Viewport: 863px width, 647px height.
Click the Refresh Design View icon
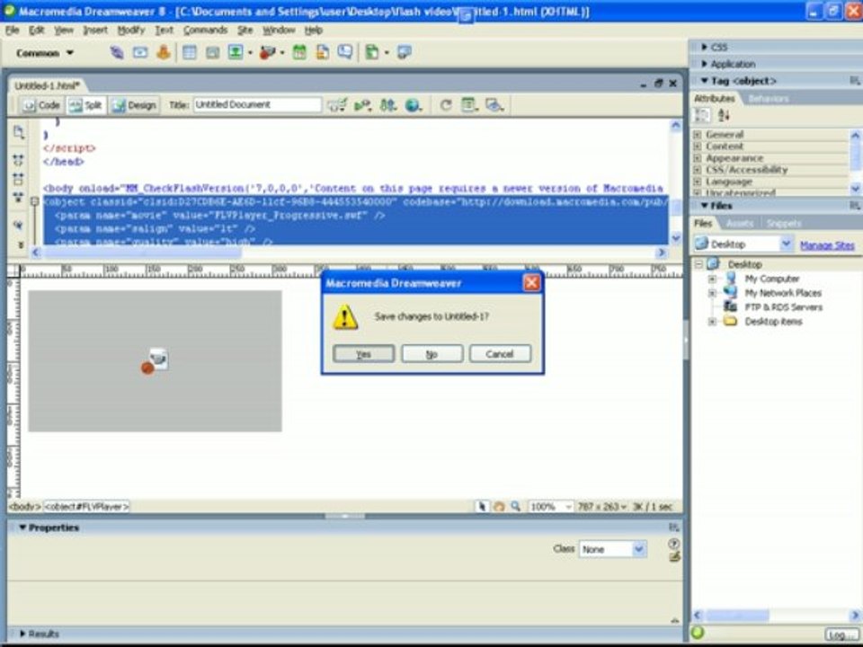click(x=446, y=105)
